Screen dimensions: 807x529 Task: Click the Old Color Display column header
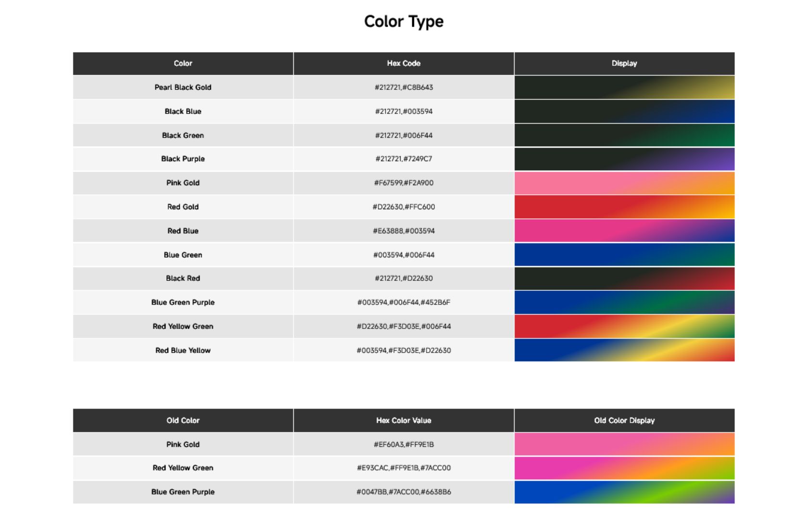tap(624, 420)
